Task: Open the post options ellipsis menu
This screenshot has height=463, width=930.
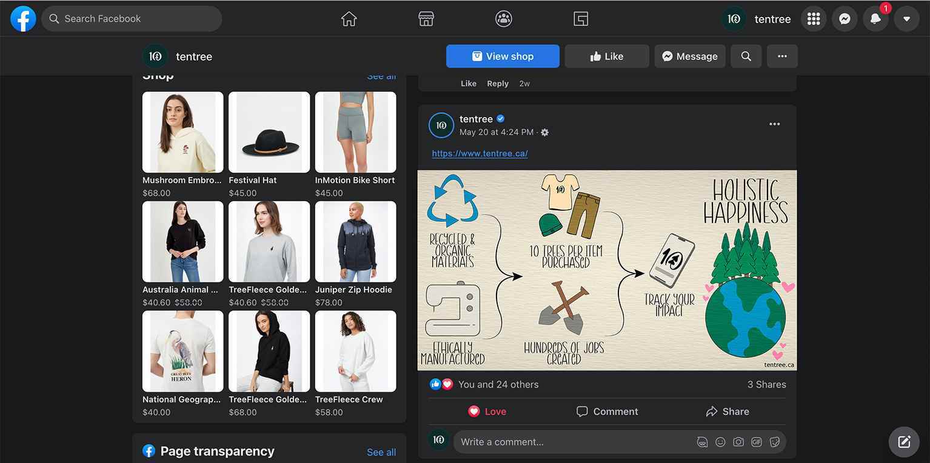Action: point(775,124)
